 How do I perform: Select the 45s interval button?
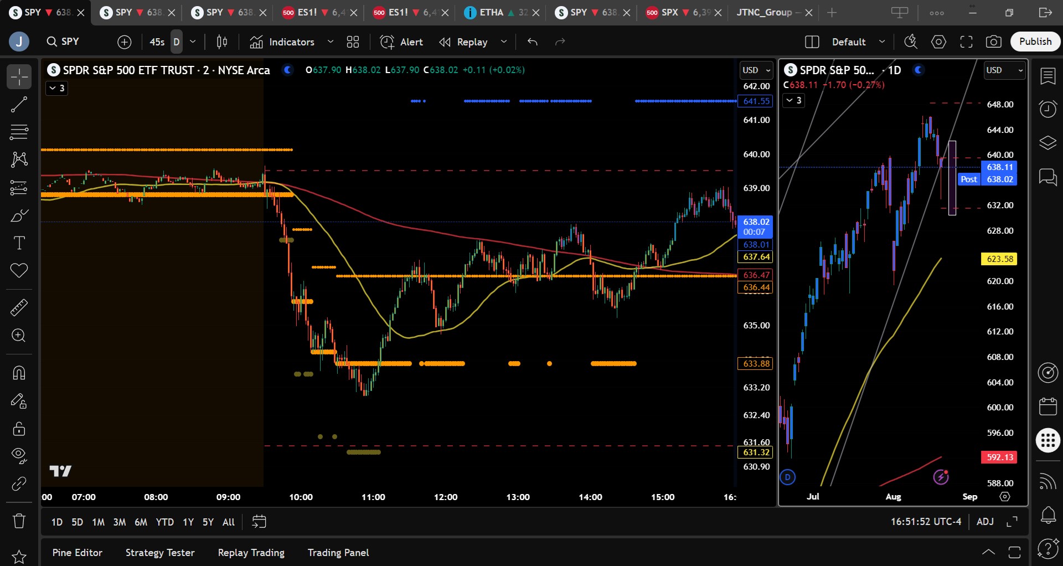click(x=157, y=42)
